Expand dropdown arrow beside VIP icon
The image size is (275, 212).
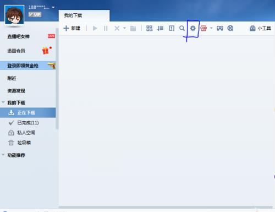click(x=211, y=28)
